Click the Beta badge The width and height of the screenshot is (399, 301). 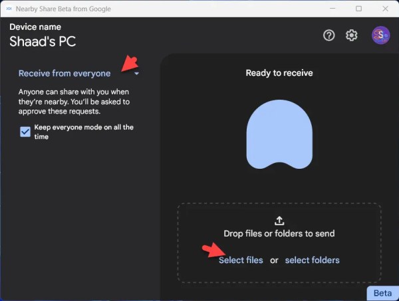(382, 293)
